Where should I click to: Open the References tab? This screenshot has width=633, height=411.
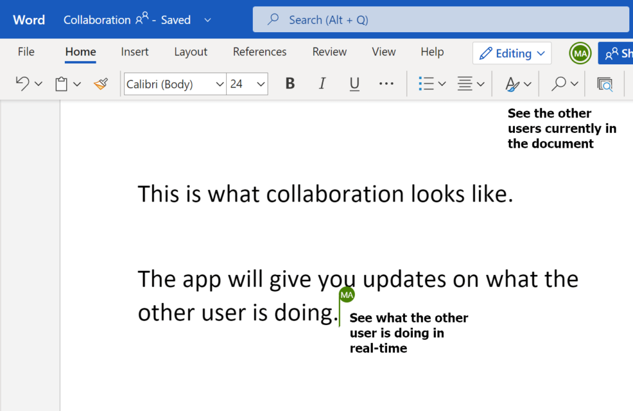click(x=260, y=52)
